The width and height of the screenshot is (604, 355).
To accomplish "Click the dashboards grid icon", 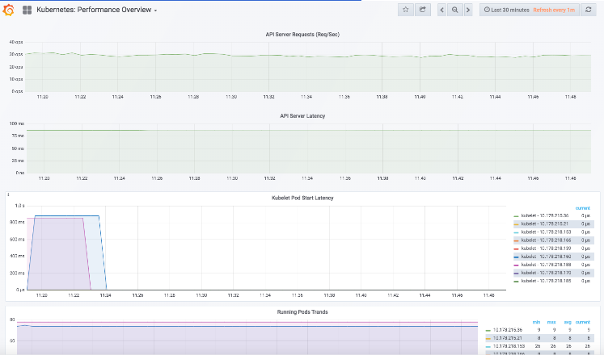I will coord(27,10).
